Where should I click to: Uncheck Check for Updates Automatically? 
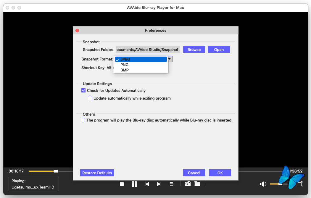[83, 90]
